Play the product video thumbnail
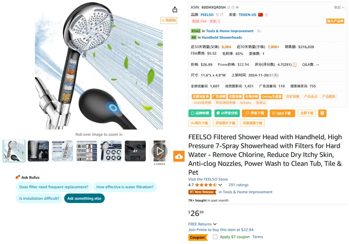This screenshot has height=244, width=349. point(160,151)
